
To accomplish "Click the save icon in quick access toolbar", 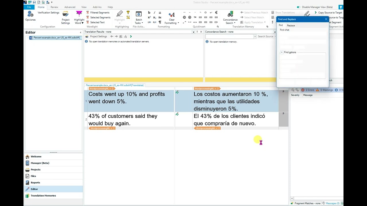I will tap(34, 2).
